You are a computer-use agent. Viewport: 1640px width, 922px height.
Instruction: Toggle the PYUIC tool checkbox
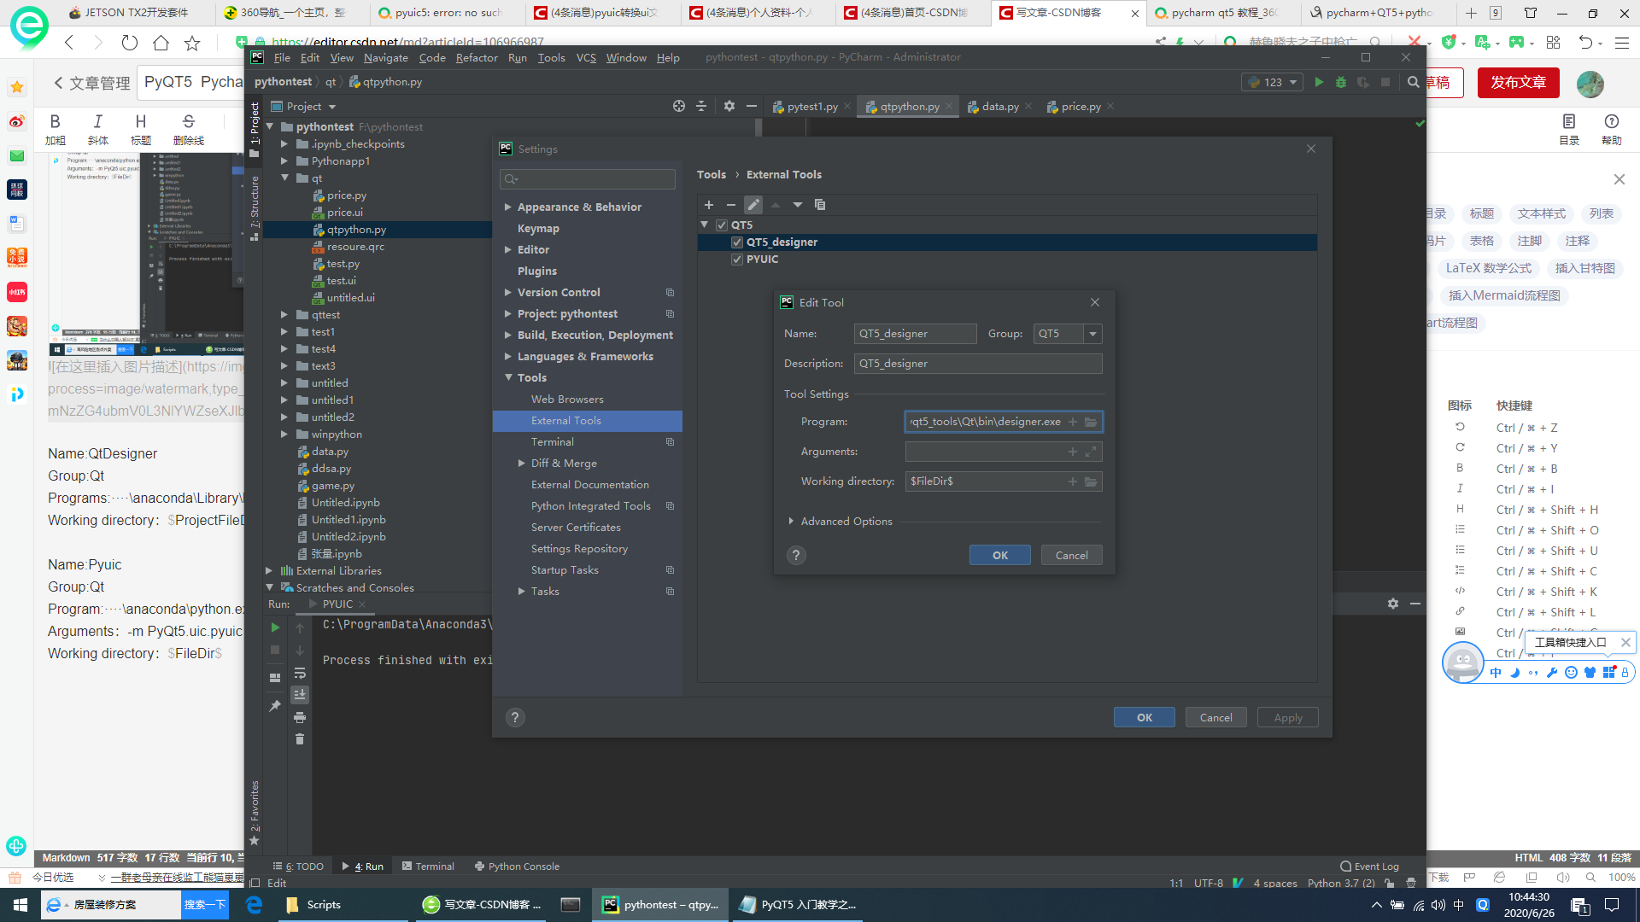(x=737, y=260)
